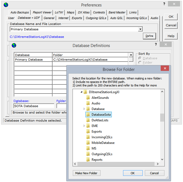Switch to the User tab
Viewport: 183px width, 182px height.
tap(11, 18)
